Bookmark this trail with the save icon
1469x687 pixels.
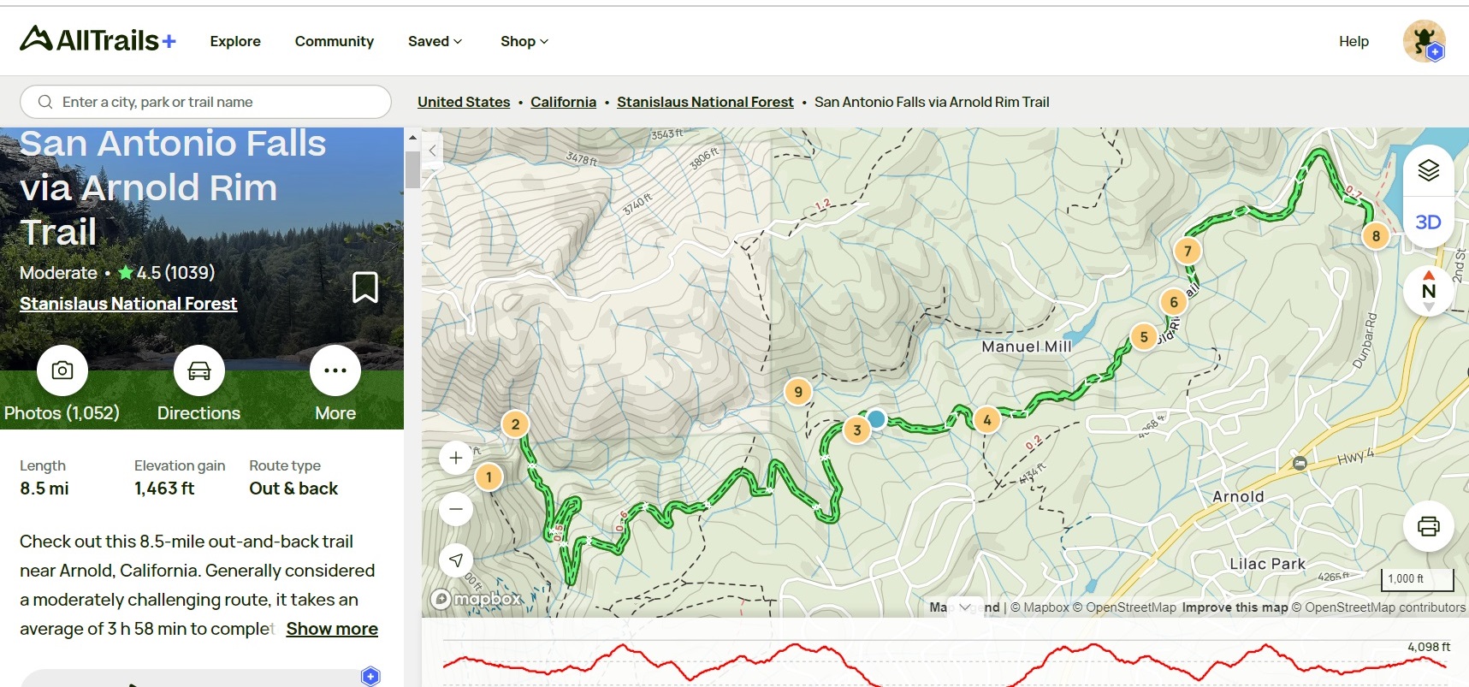point(365,287)
